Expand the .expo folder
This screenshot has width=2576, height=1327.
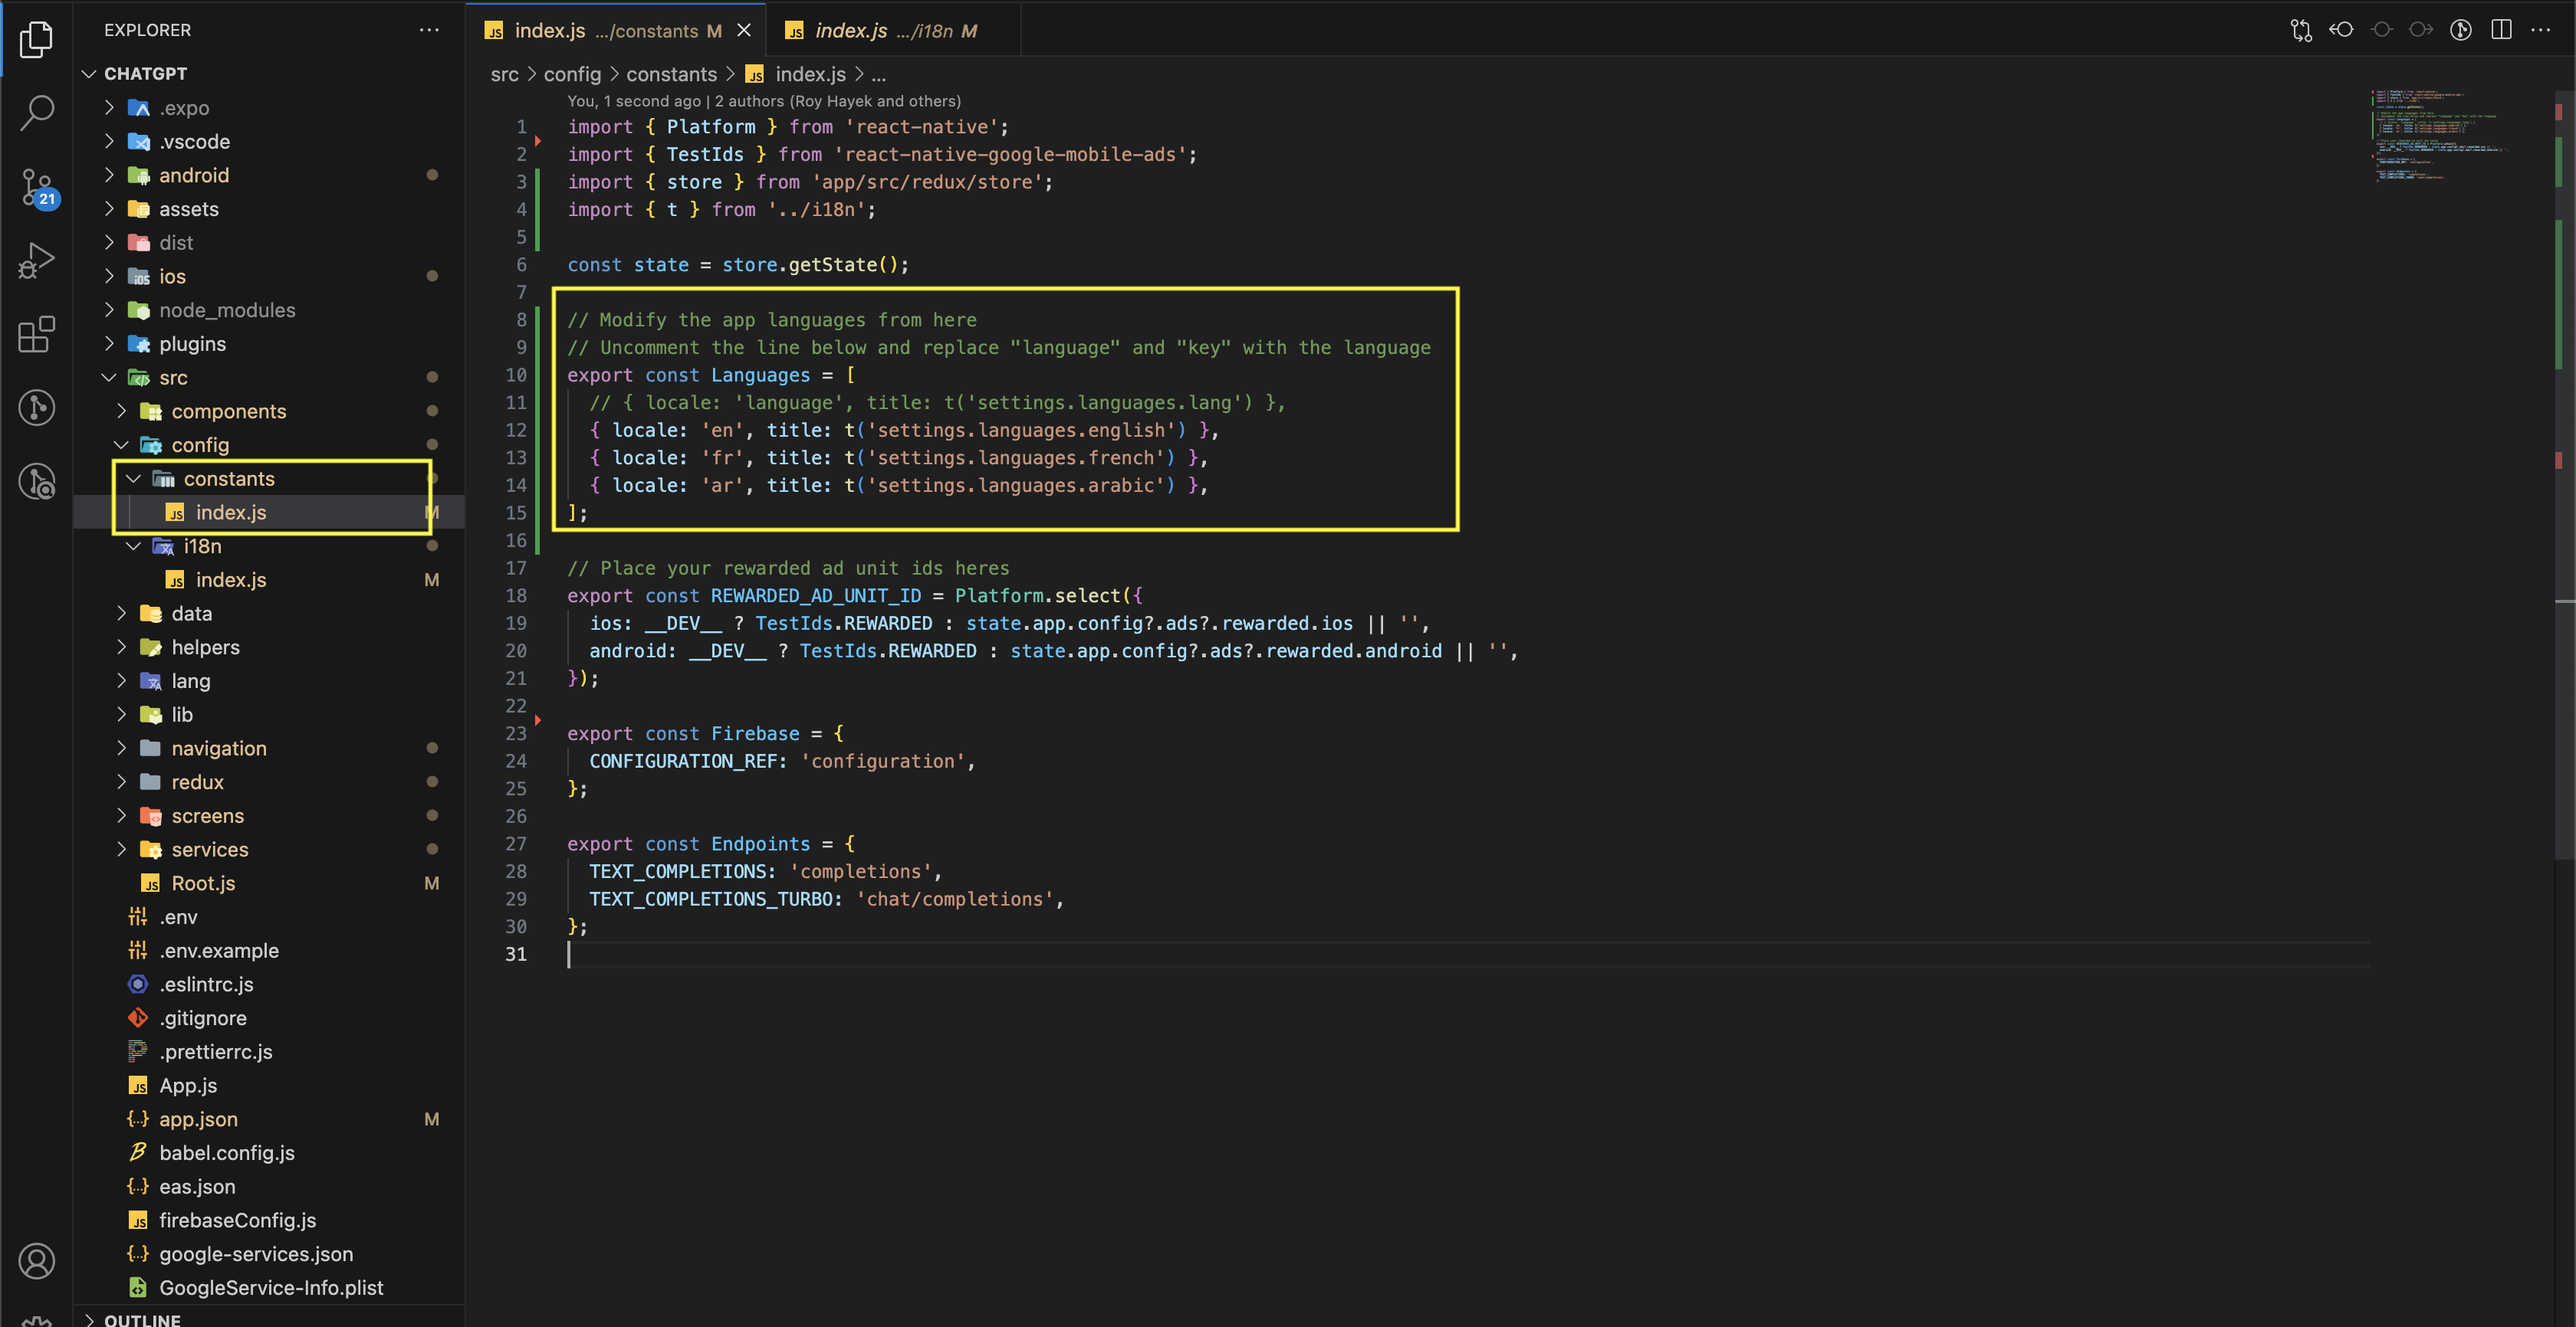coord(270,108)
